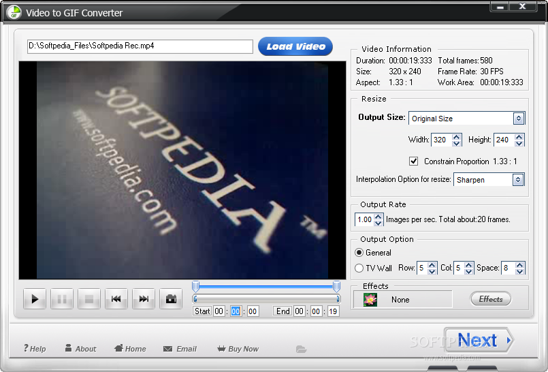This screenshot has width=548, height=372.
Task: Click the Load Video button
Action: 295,46
